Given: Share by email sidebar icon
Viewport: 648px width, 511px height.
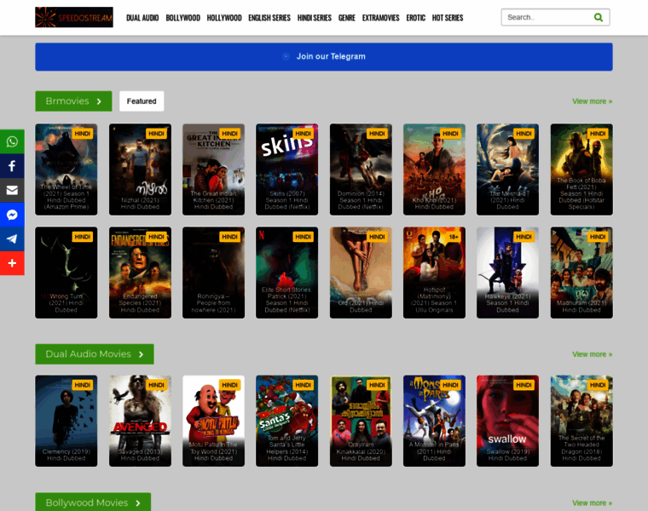Looking at the screenshot, I should click(12, 190).
